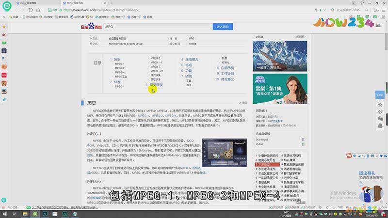
Task: Click the extensions grid icon in bookmarks bar
Action: coord(384,17)
